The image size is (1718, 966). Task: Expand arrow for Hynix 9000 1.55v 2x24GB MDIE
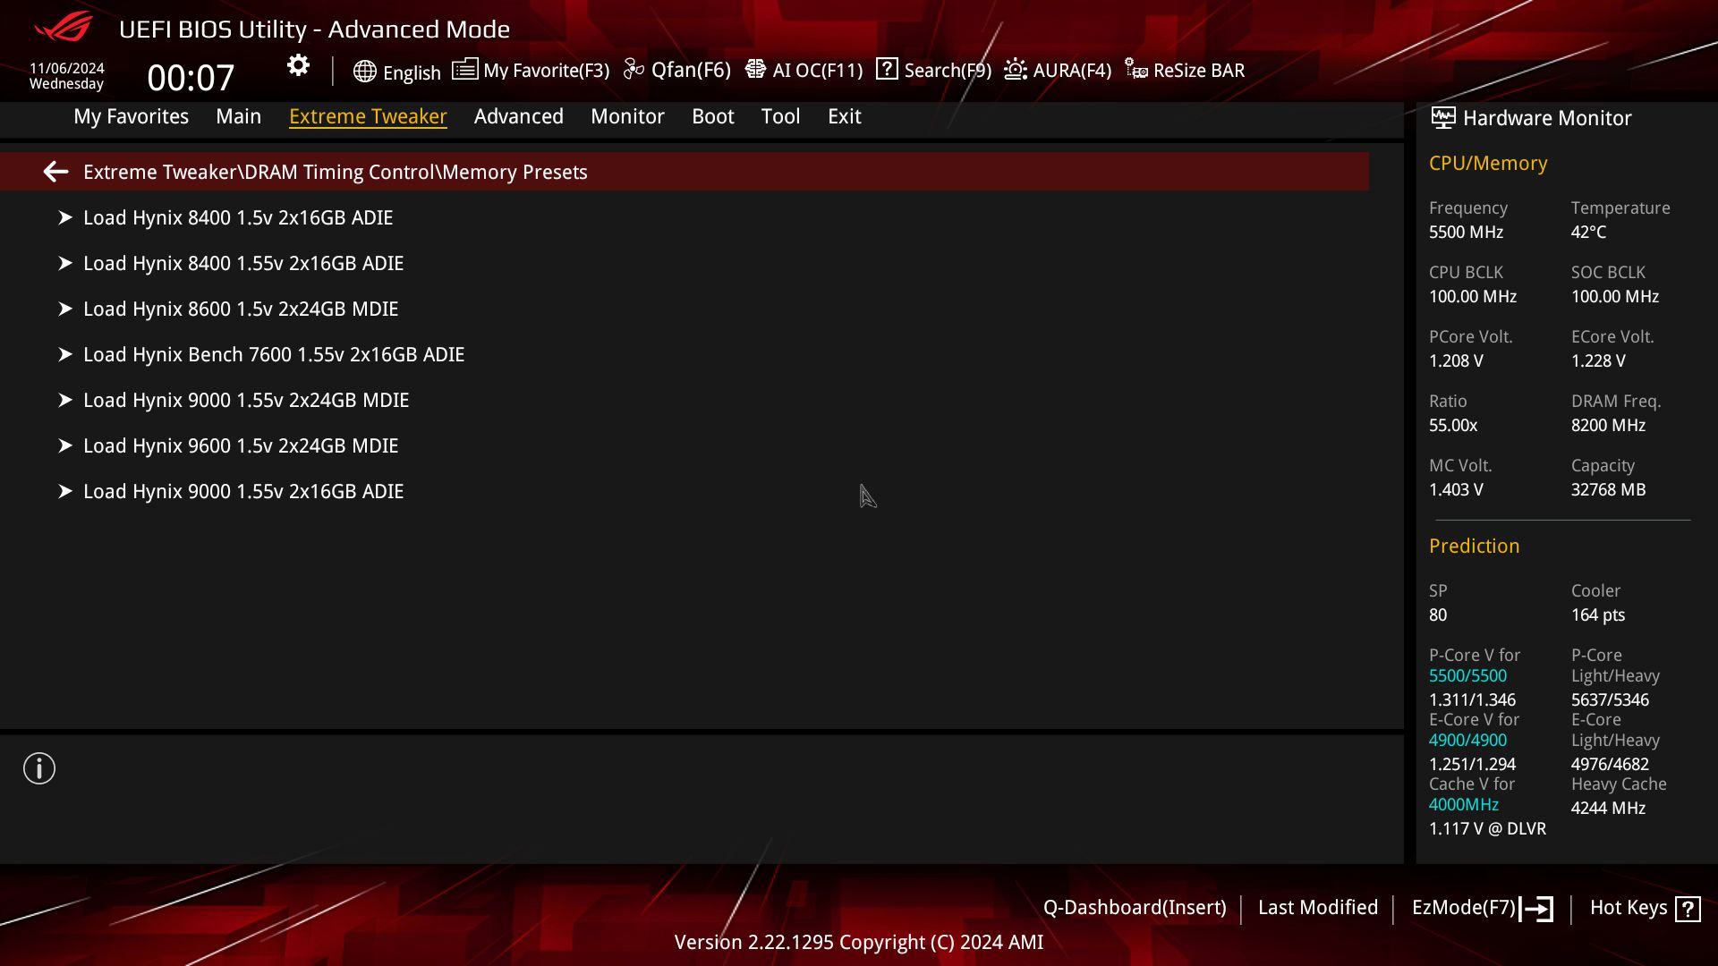coord(64,400)
